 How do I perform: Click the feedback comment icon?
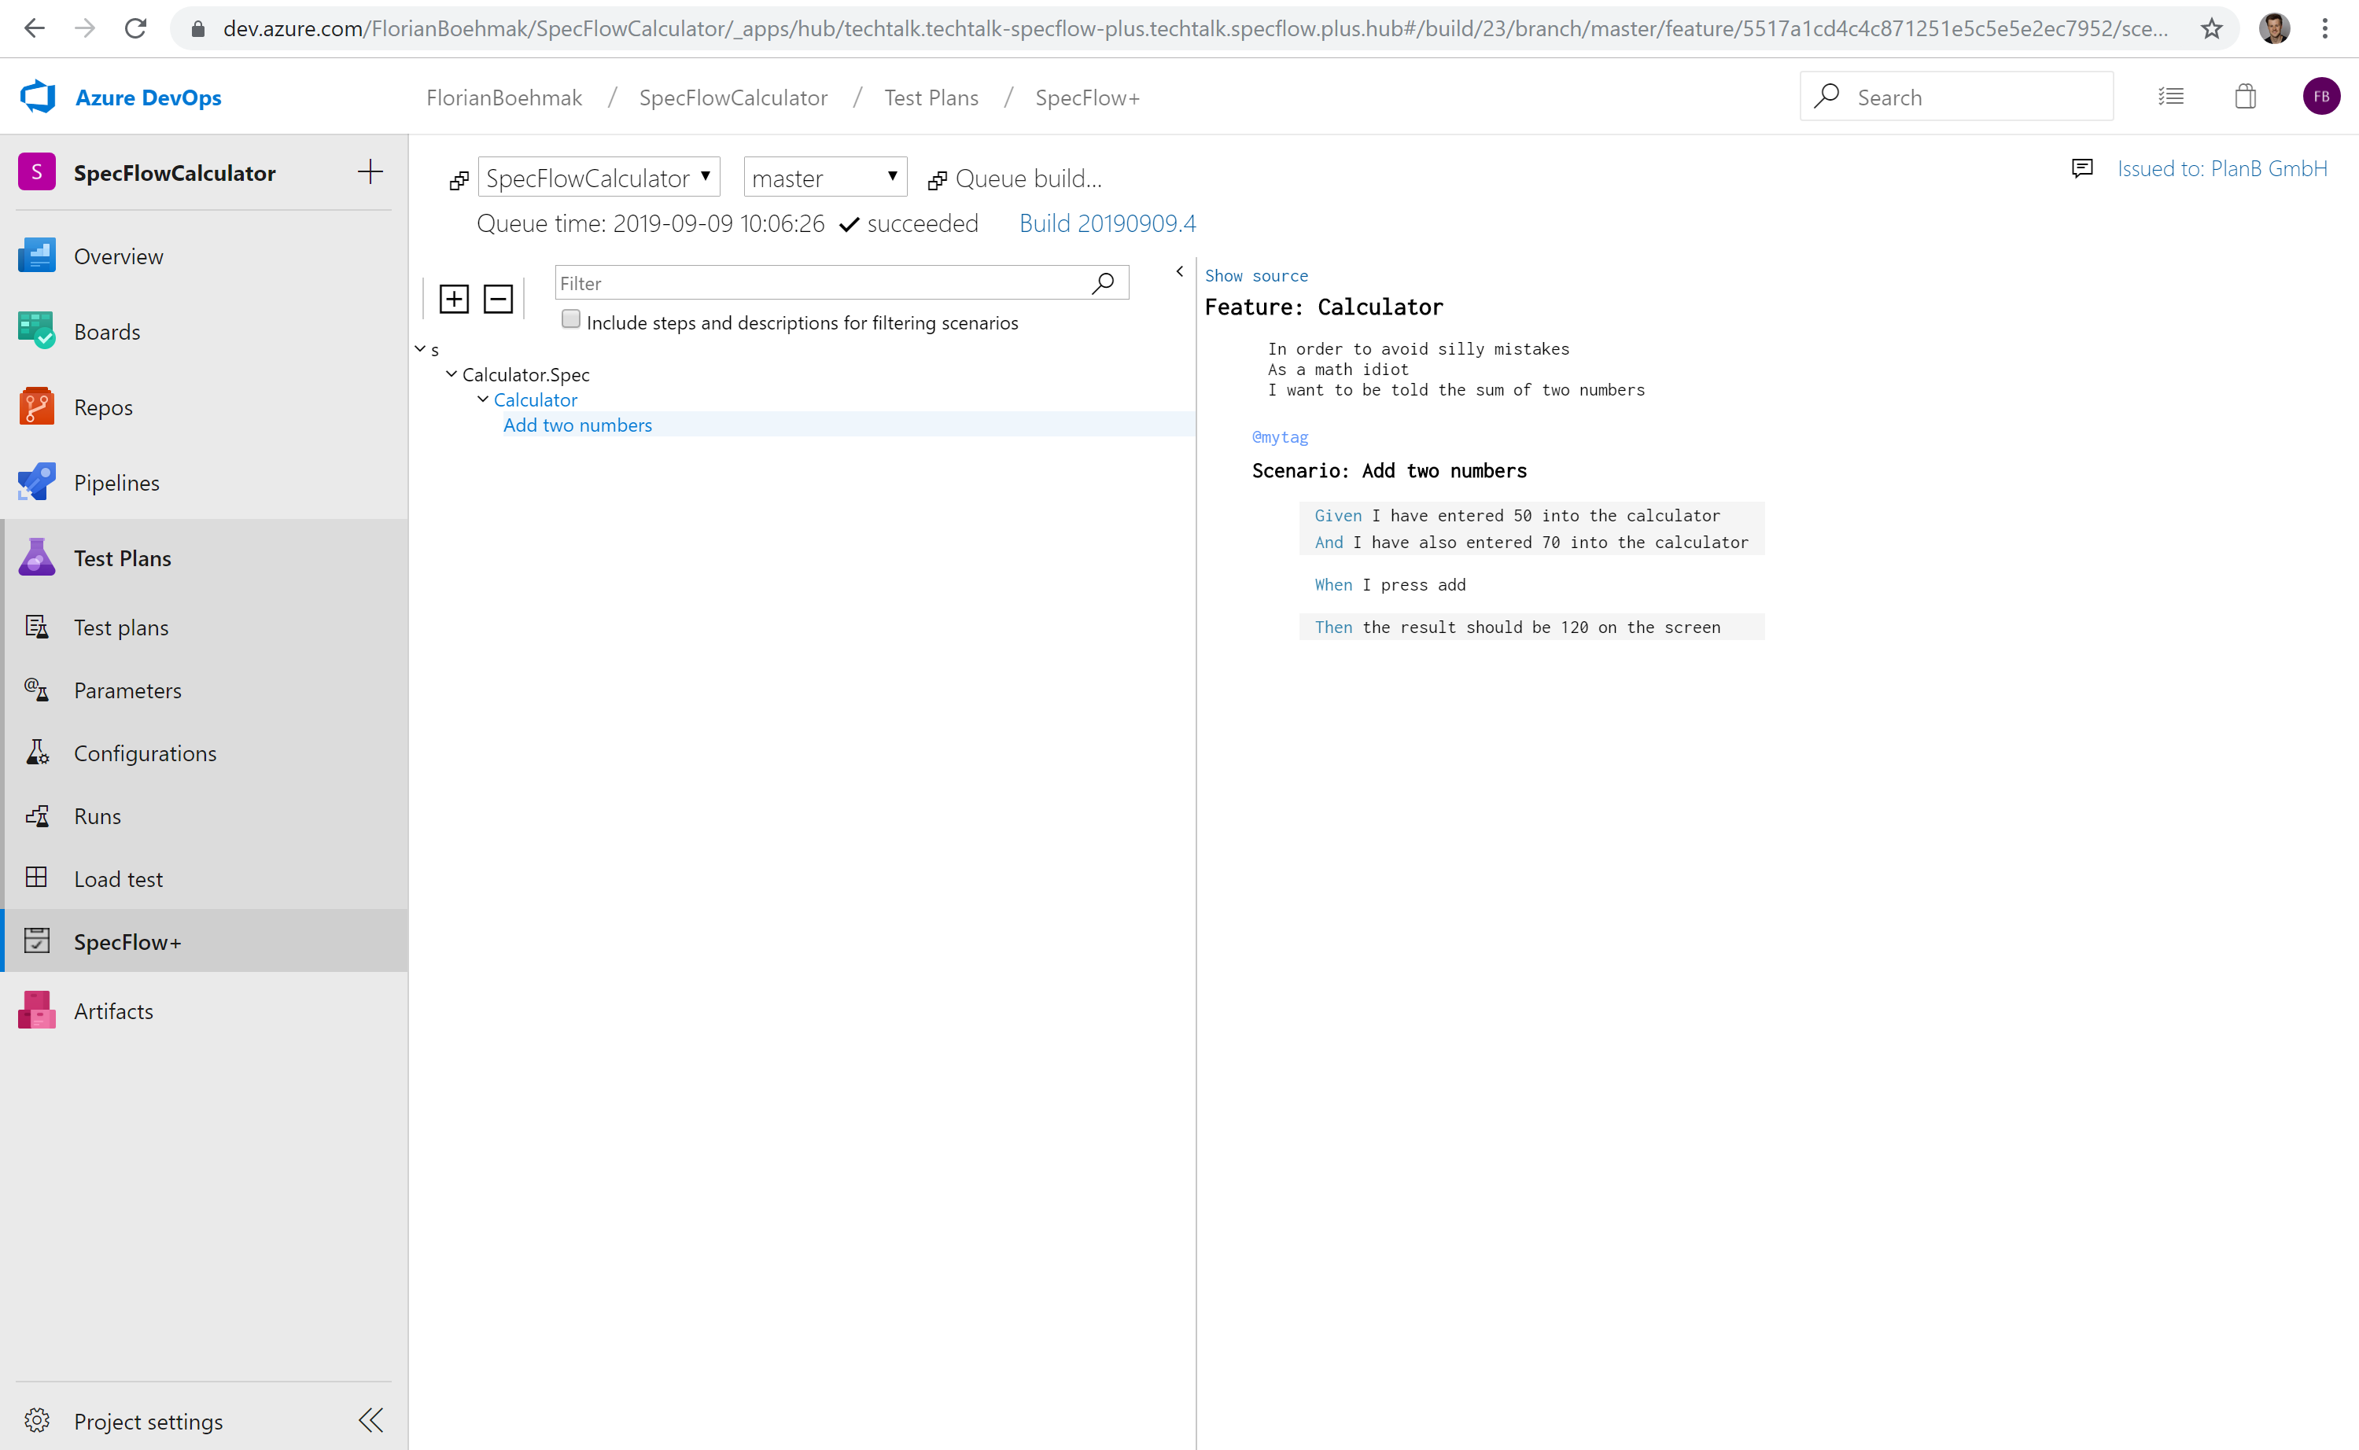pyautogui.click(x=2082, y=169)
